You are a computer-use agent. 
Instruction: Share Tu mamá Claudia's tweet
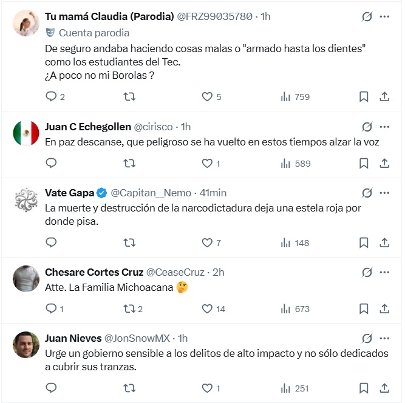coord(384,97)
